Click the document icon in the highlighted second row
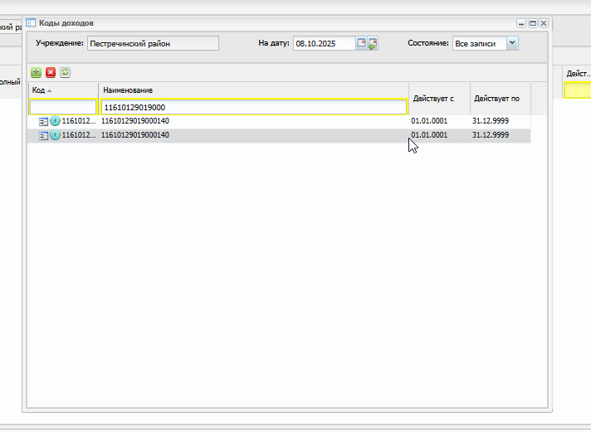Image resolution: width=591 pixels, height=432 pixels. [44, 136]
